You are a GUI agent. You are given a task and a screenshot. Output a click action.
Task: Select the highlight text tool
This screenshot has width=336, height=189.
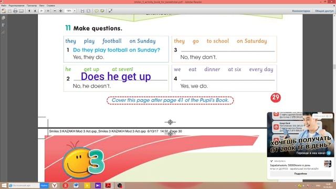[102, 10]
